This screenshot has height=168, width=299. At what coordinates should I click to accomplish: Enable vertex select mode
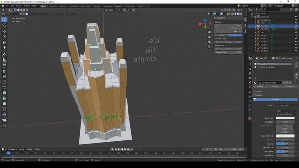click(21, 14)
